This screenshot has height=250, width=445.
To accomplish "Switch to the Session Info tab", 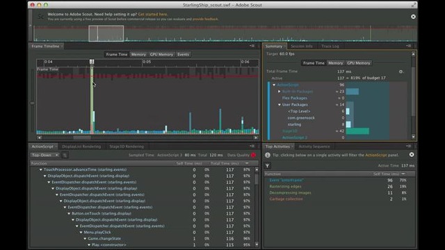I will [301, 47].
